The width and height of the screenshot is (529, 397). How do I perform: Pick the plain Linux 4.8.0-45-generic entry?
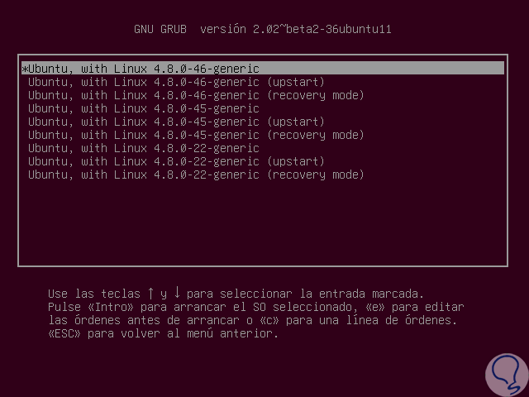[x=144, y=108]
